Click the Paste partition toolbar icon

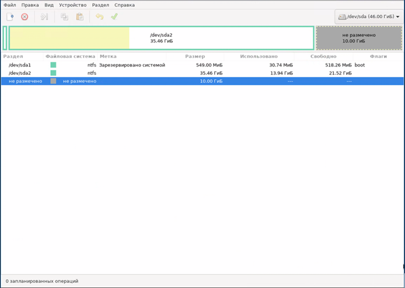click(79, 17)
